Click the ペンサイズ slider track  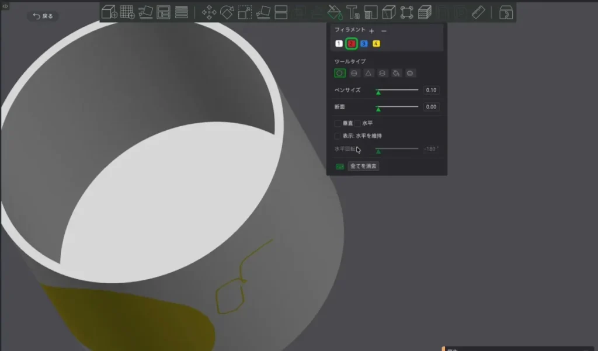[x=397, y=90]
